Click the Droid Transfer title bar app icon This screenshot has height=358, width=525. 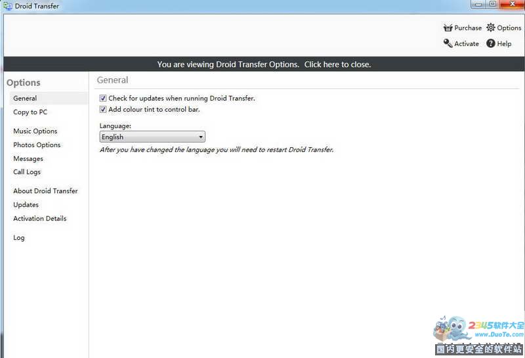(7, 6)
